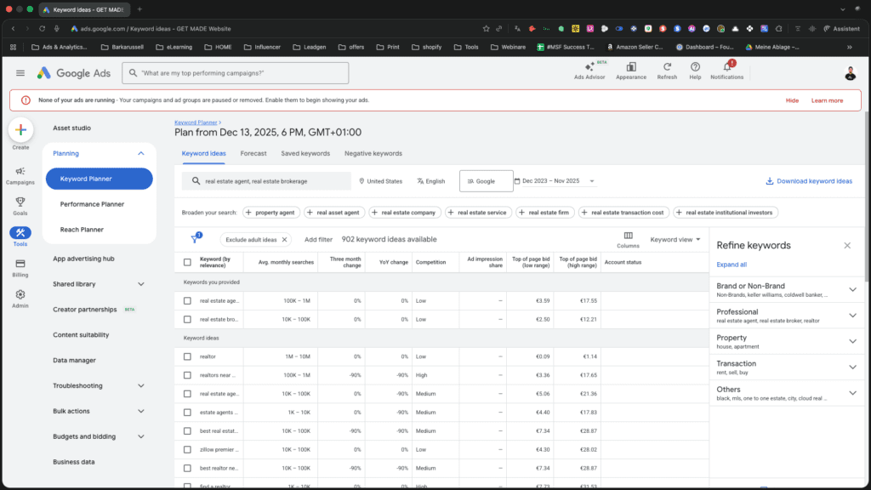
Task: Add real estate firm suggestion
Action: [x=545, y=212]
